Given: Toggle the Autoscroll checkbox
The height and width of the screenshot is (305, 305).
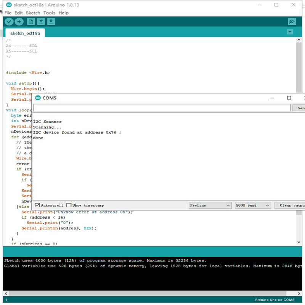Looking at the screenshot, I should (x=37, y=205).
